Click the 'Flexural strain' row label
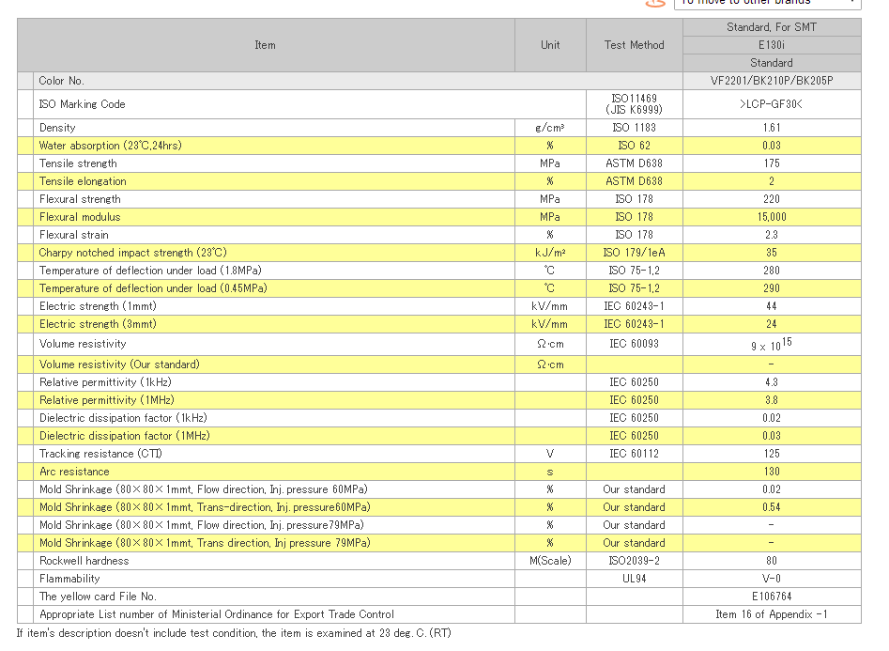This screenshot has height=651, width=889. [74, 235]
